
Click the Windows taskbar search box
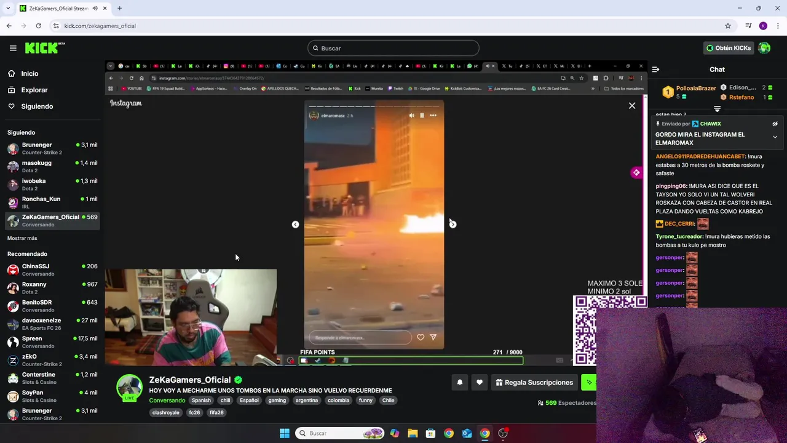click(x=339, y=433)
